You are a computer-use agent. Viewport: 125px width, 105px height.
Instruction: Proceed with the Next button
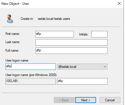pyautogui.click(x=86, y=100)
